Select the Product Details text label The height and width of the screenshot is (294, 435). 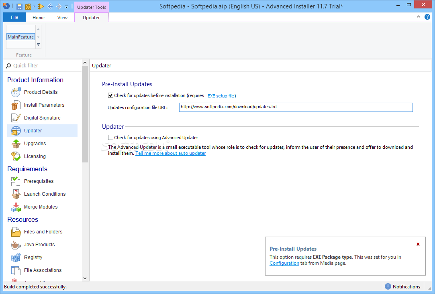(41, 92)
